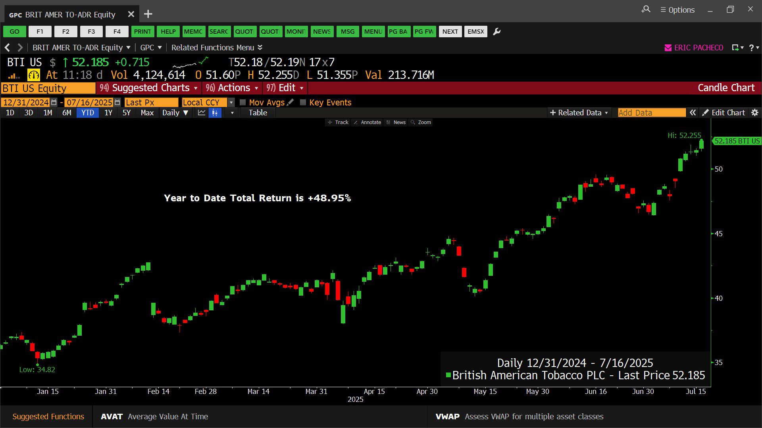Click the 52.185 BTI US price label

click(x=737, y=141)
